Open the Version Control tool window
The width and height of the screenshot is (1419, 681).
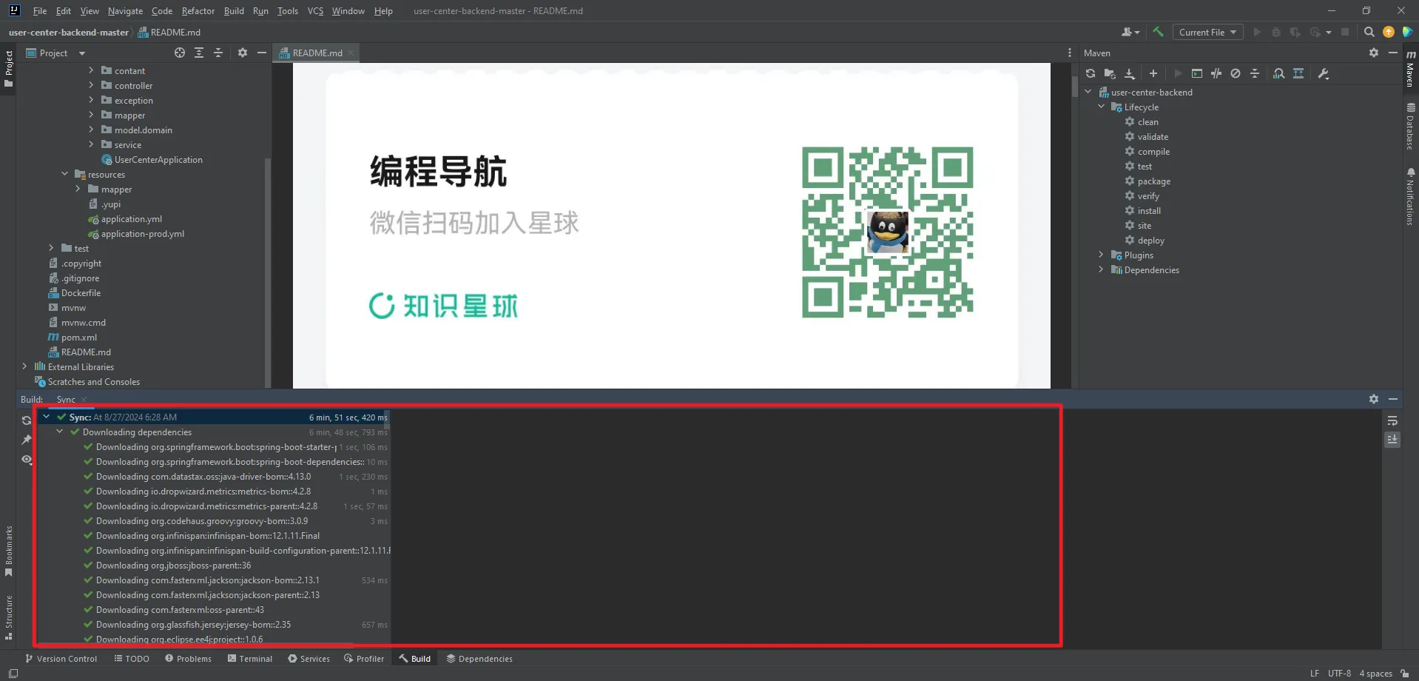61,658
